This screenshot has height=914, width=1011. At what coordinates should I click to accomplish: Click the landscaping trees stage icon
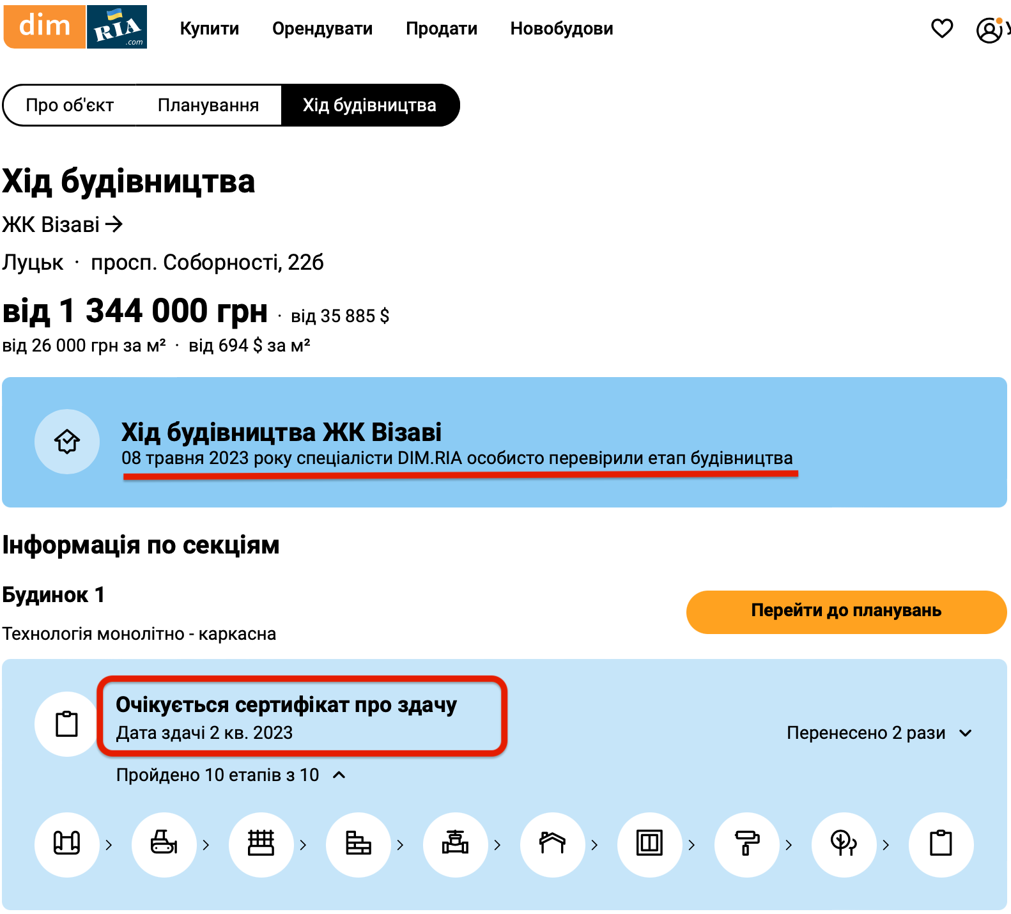coord(844,844)
